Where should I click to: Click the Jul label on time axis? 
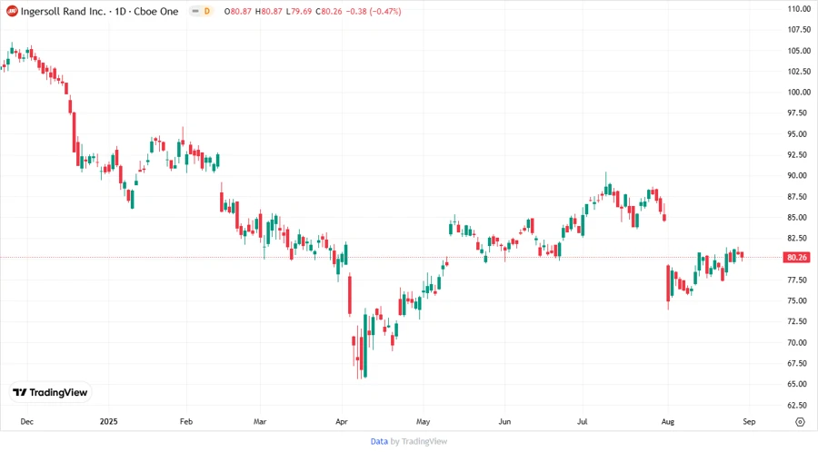tap(583, 421)
